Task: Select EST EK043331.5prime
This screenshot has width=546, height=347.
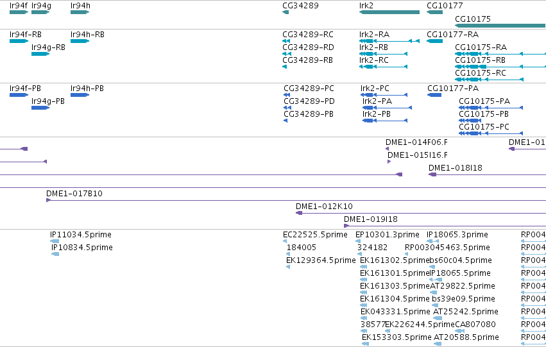Action: coord(395,312)
